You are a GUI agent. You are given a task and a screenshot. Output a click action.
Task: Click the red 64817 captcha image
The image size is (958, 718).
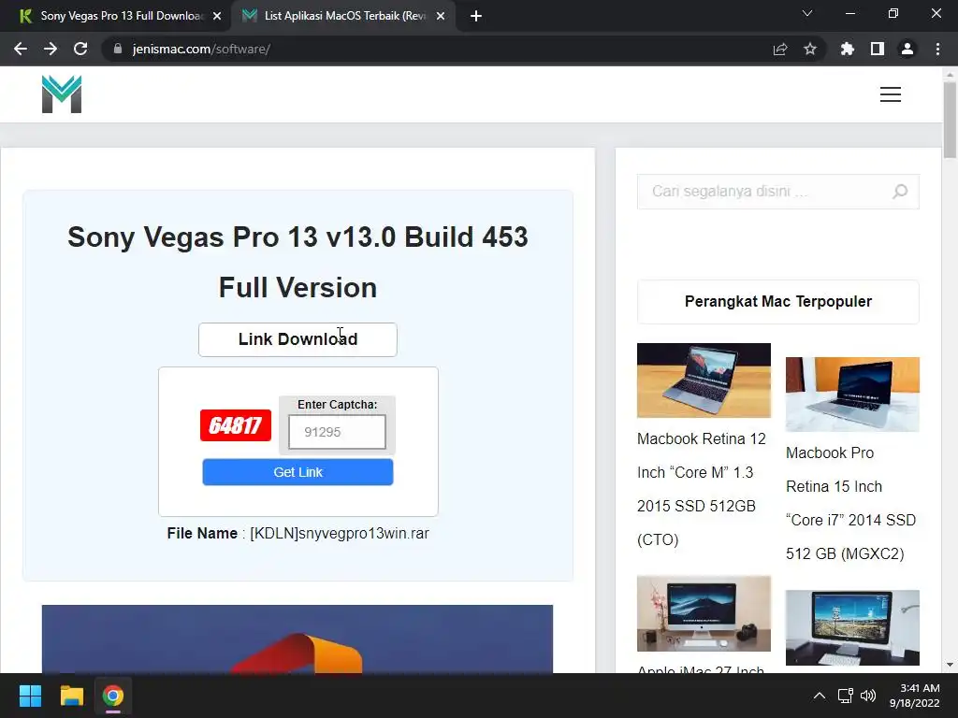(x=235, y=425)
